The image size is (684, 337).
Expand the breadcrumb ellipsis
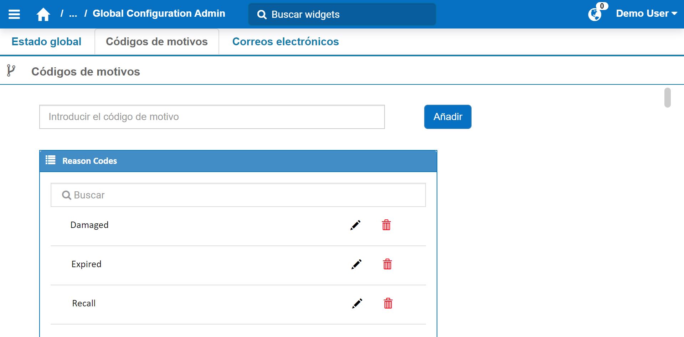[x=73, y=14]
